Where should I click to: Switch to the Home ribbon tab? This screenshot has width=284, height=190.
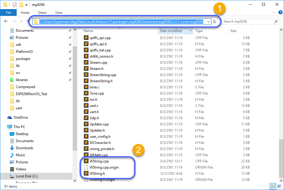25,13
